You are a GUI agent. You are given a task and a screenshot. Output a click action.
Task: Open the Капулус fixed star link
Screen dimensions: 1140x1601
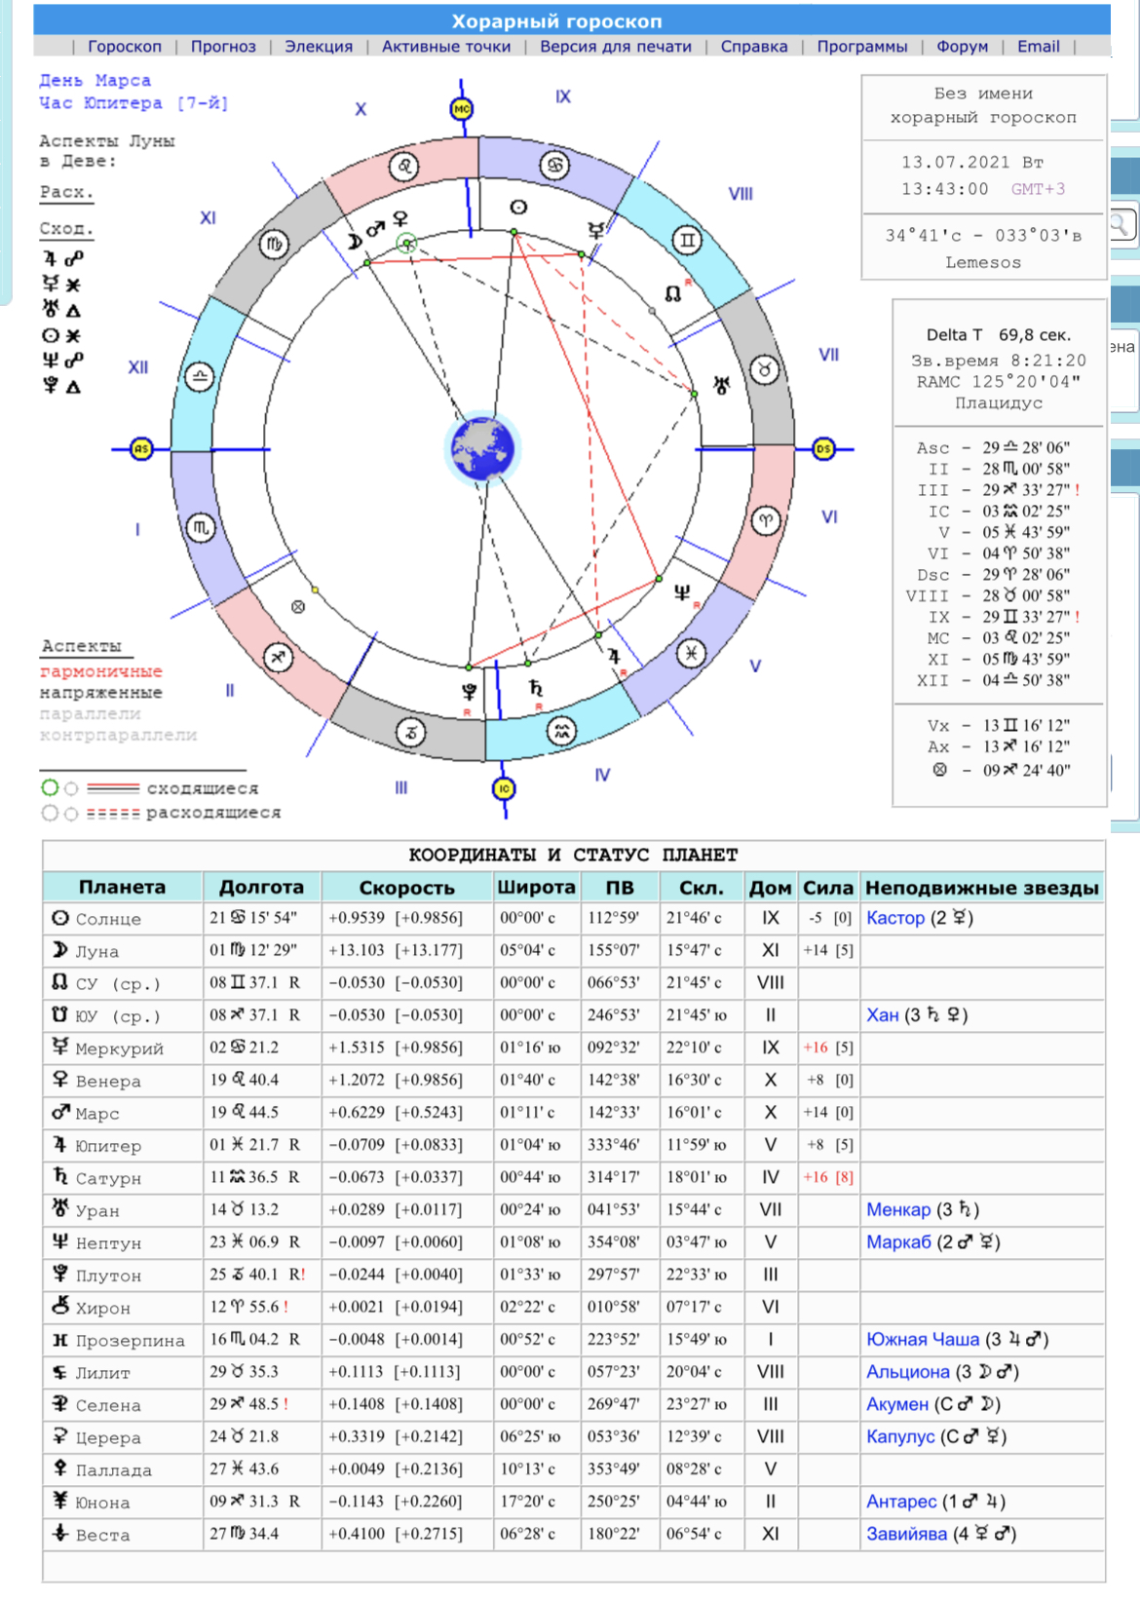coord(900,1436)
